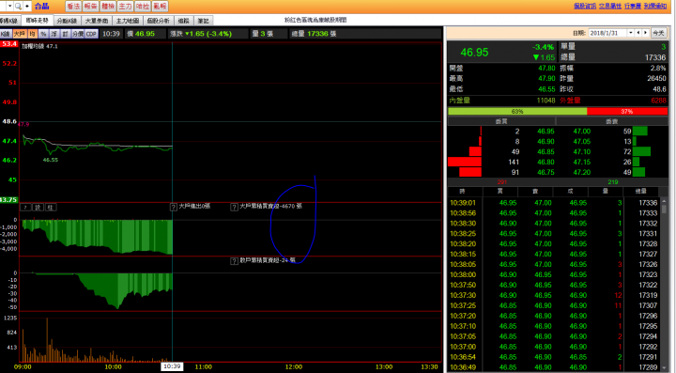The image size is (676, 373).
Task: Toggle the 均 average line button
Action: (x=32, y=34)
